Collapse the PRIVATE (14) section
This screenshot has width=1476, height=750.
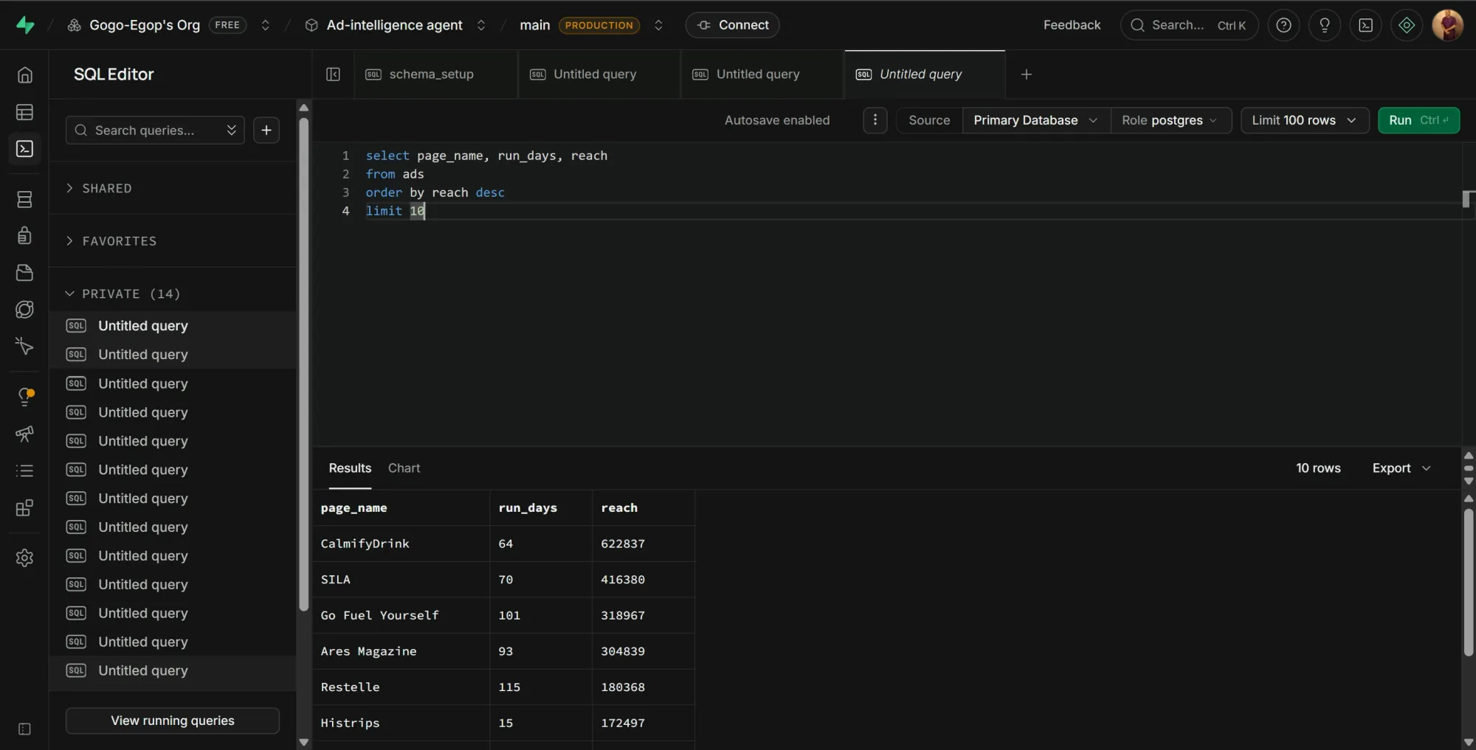(x=123, y=294)
